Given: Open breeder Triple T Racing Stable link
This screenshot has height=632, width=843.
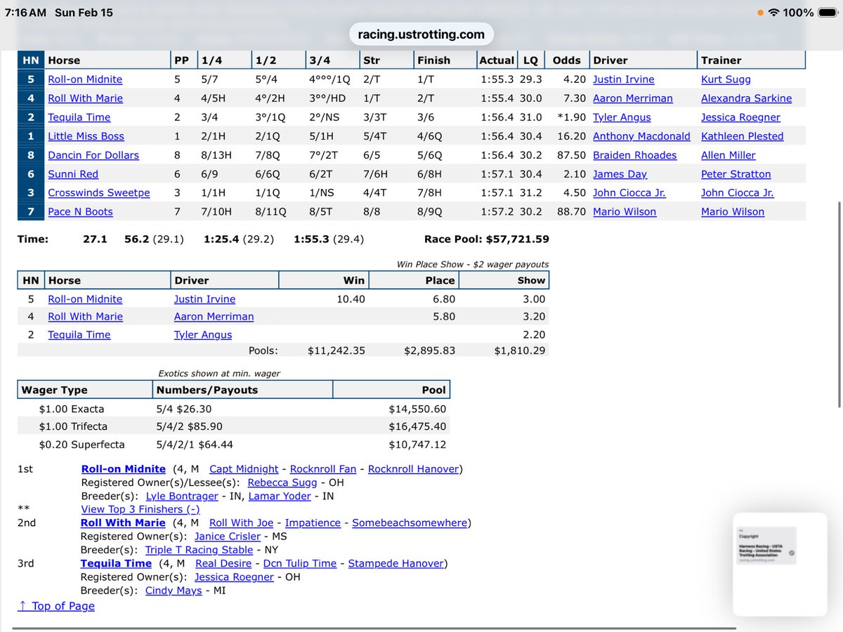Looking at the screenshot, I should [199, 550].
